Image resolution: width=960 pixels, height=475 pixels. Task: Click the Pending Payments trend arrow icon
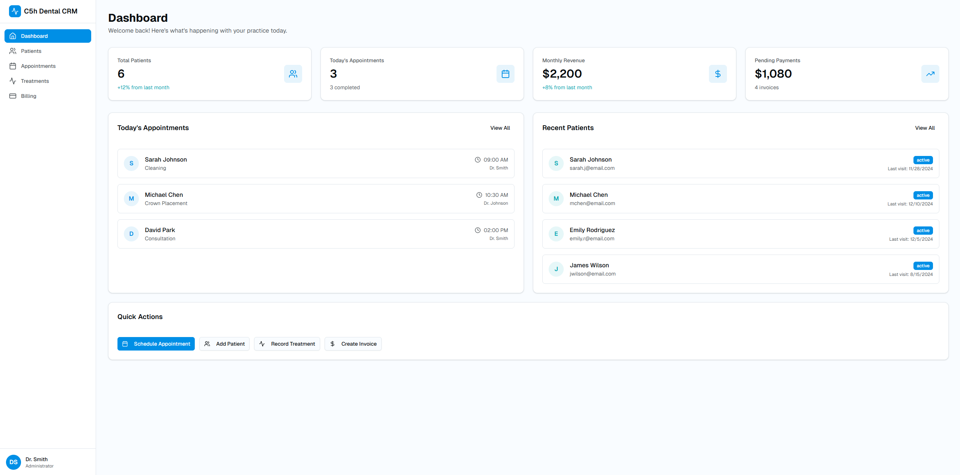pos(930,74)
